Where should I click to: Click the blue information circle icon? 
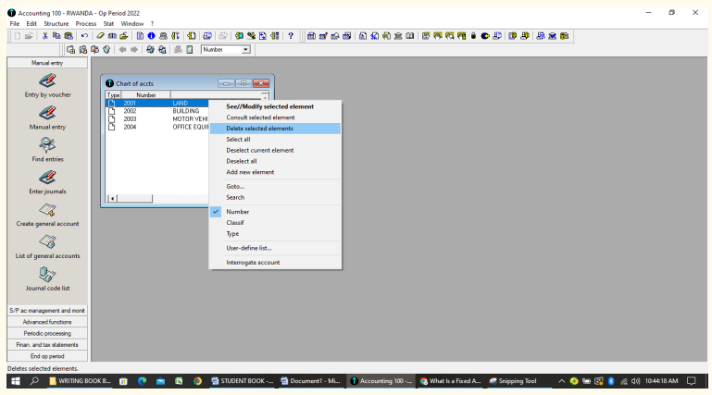coord(151,36)
